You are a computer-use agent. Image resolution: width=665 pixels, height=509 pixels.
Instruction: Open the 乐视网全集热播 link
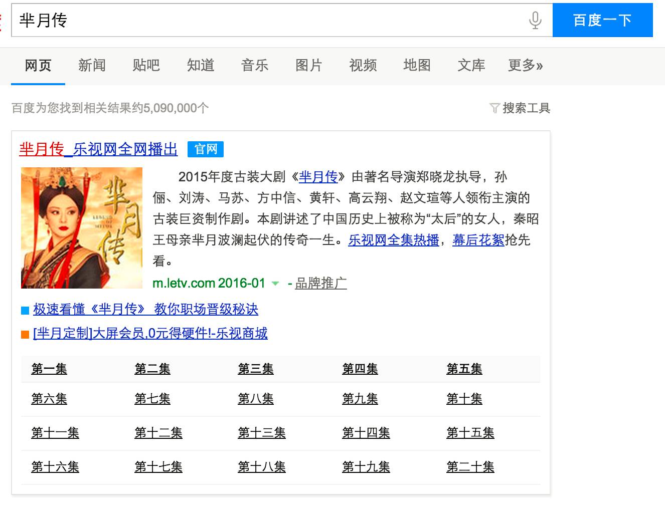394,240
